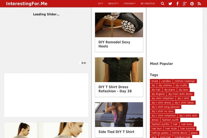Select the candles tag
This screenshot has height=138, width=207.
[x=166, y=81]
